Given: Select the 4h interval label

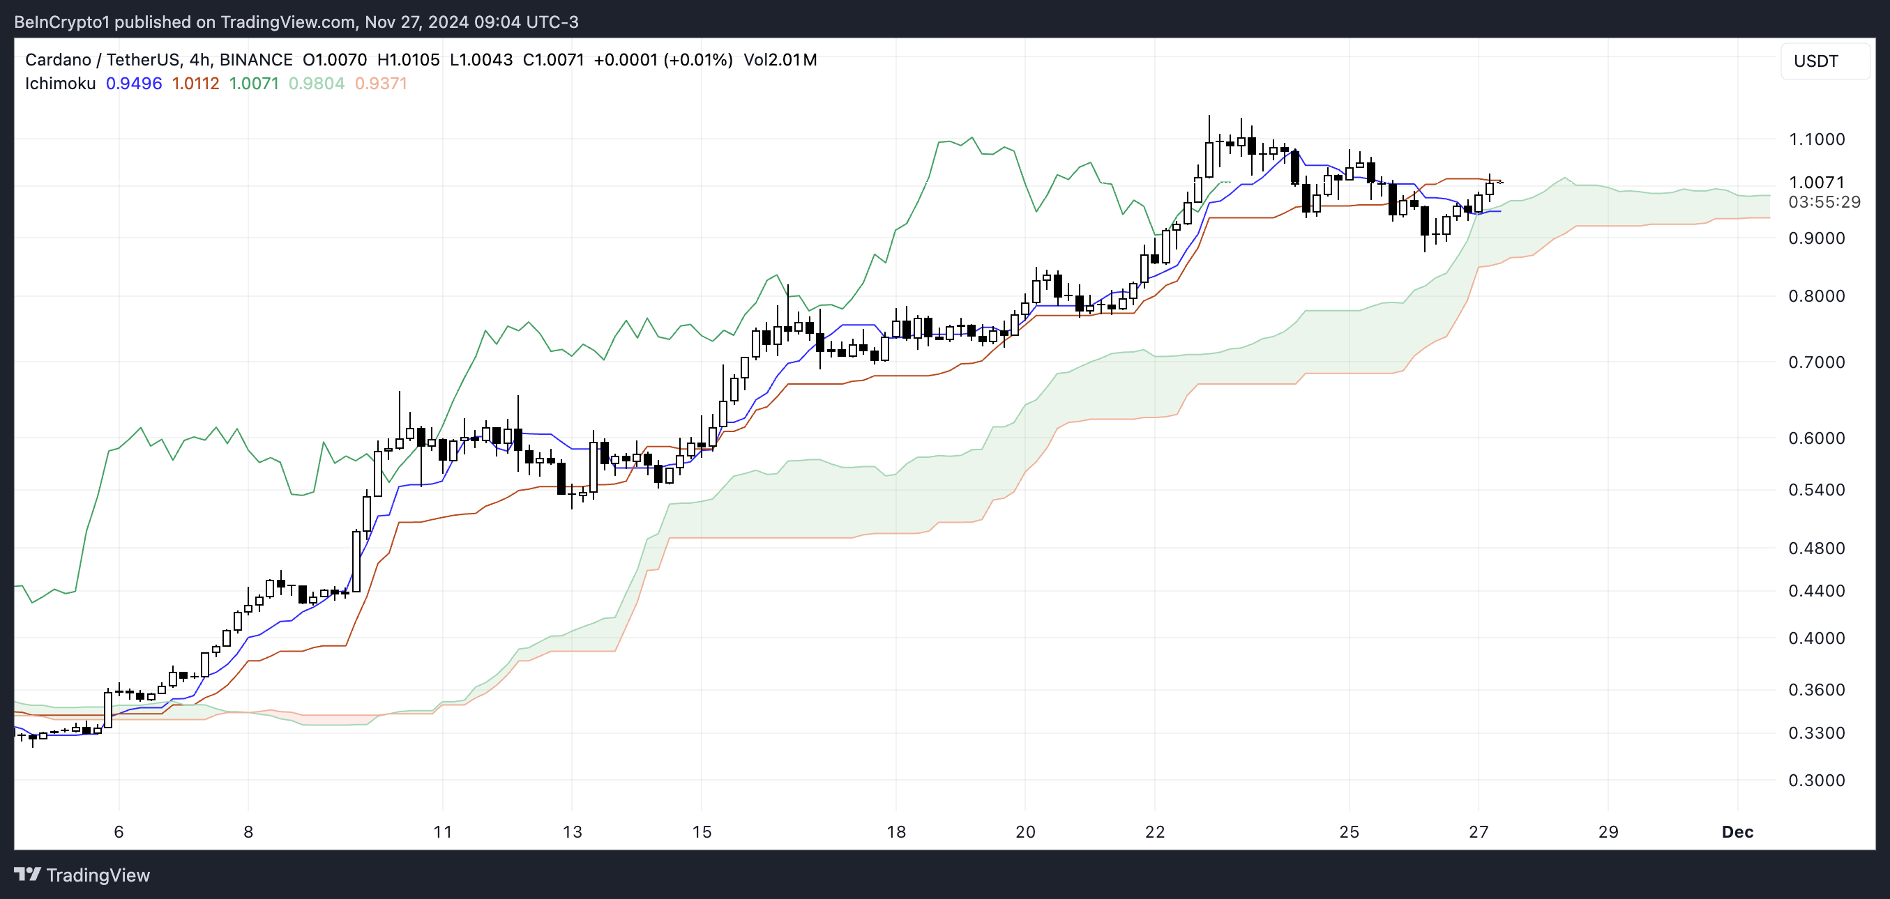Looking at the screenshot, I should tap(199, 60).
